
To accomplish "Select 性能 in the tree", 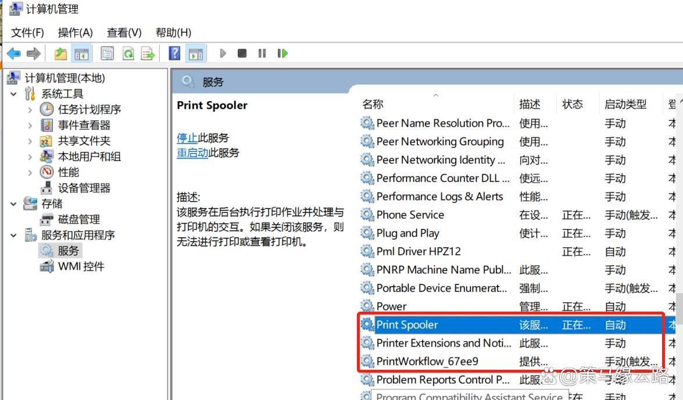I will coord(69,172).
